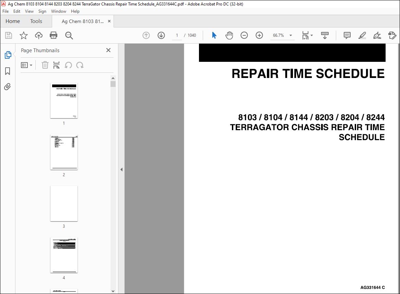Add a sticky note comment
This screenshot has width=400, height=294.
pyautogui.click(x=347, y=35)
